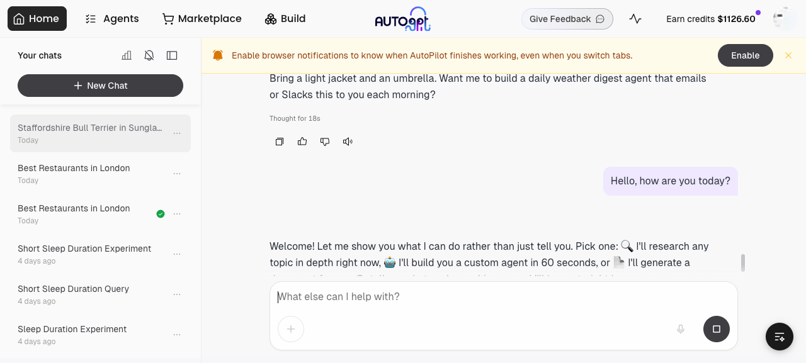Open the floating list sparkle button
Image resolution: width=806 pixels, height=363 pixels.
780,337
